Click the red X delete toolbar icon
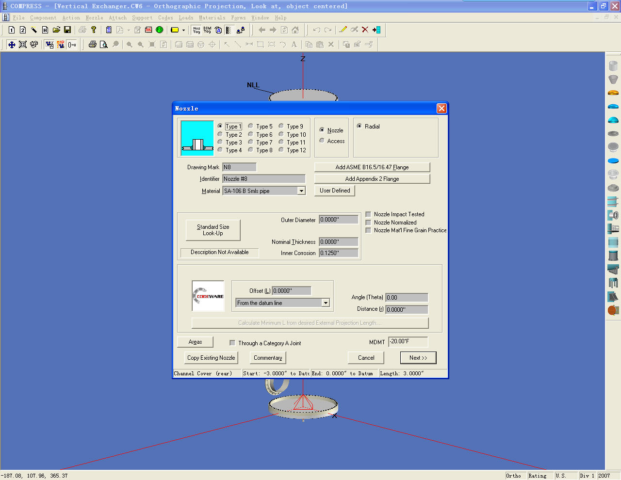Viewport: 621px width, 480px height. [x=365, y=30]
